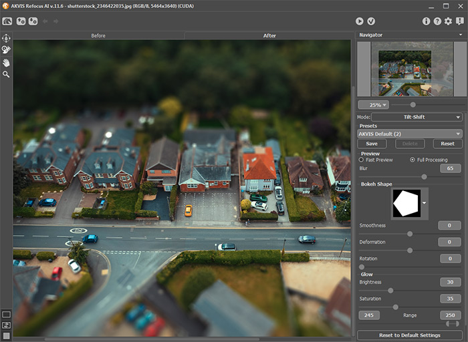Apply result with the checkmark button

(371, 21)
